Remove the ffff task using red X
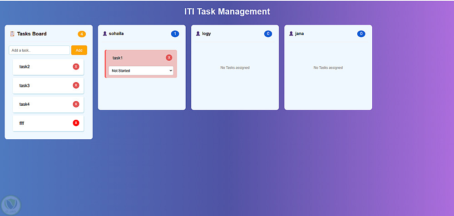 tap(76, 123)
